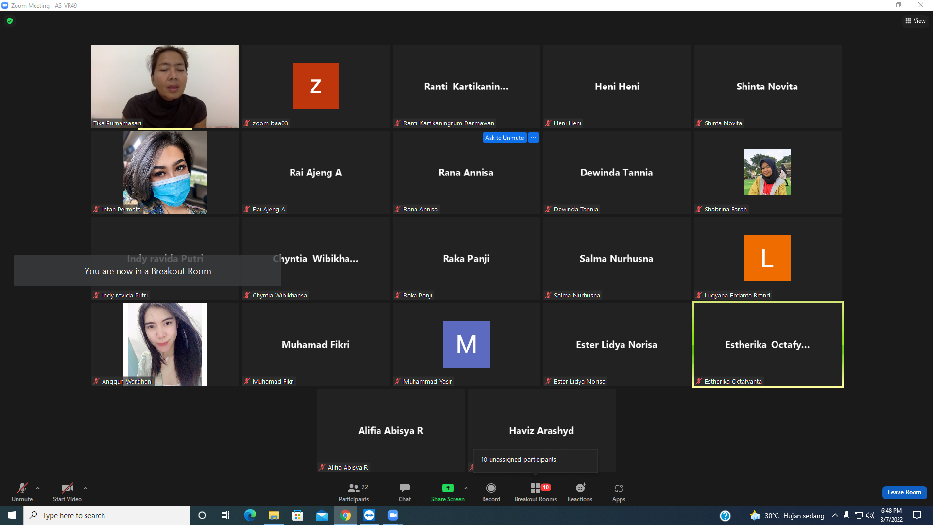Screen dimensions: 933x525
Task: Unmute the microphone
Action: click(22, 492)
